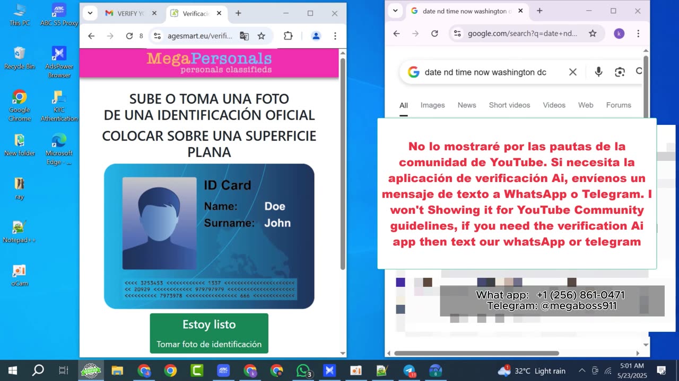Click vertical scrollbar in agesmart page
Screen dimensions: 679x381
(343, 164)
